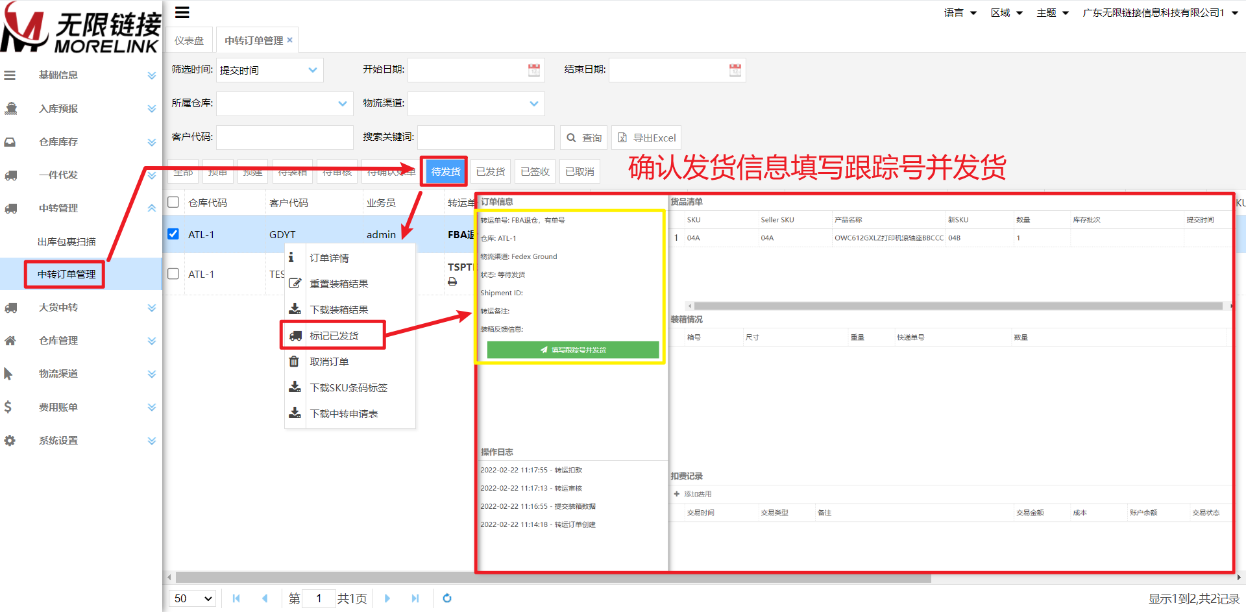
Task: Switch to the 待发货 status tab
Action: [x=445, y=171]
